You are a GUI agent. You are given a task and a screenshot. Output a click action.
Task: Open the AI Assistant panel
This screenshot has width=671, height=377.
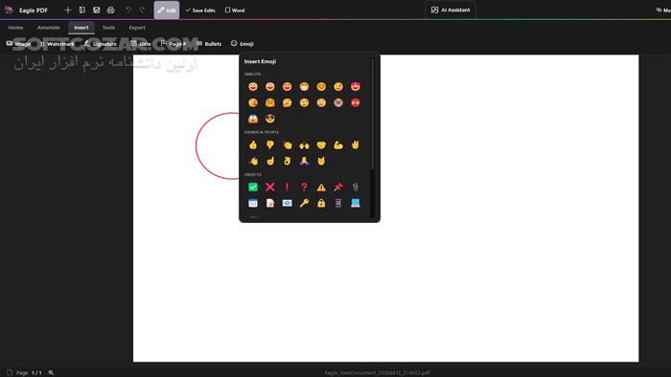pyautogui.click(x=451, y=10)
